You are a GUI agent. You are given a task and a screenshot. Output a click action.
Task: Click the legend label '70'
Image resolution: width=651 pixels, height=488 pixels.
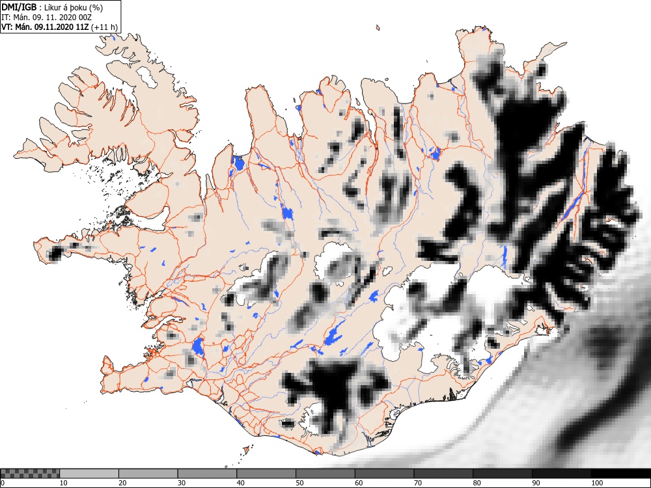[418, 483]
